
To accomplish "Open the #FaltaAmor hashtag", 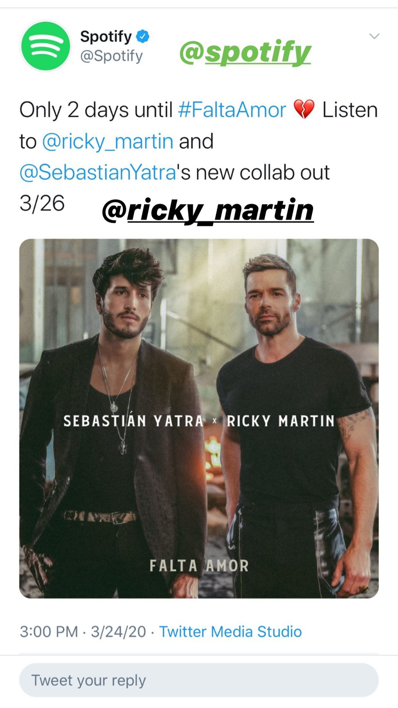I will pos(232,110).
